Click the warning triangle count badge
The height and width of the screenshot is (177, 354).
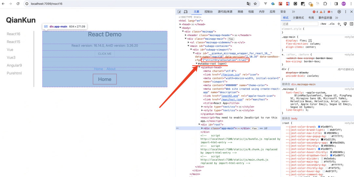[x=323, y=12]
